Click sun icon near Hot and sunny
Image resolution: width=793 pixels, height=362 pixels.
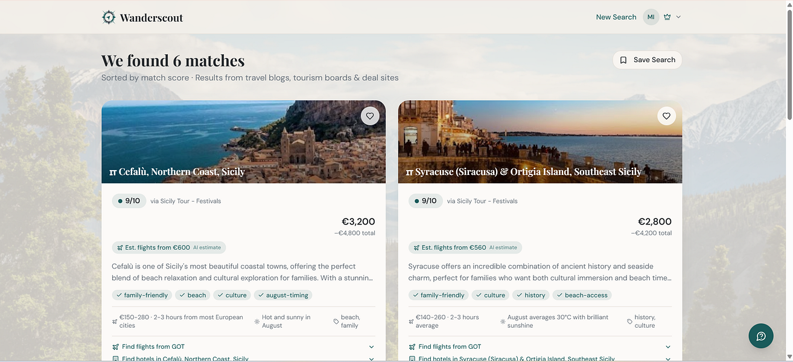pos(257,322)
